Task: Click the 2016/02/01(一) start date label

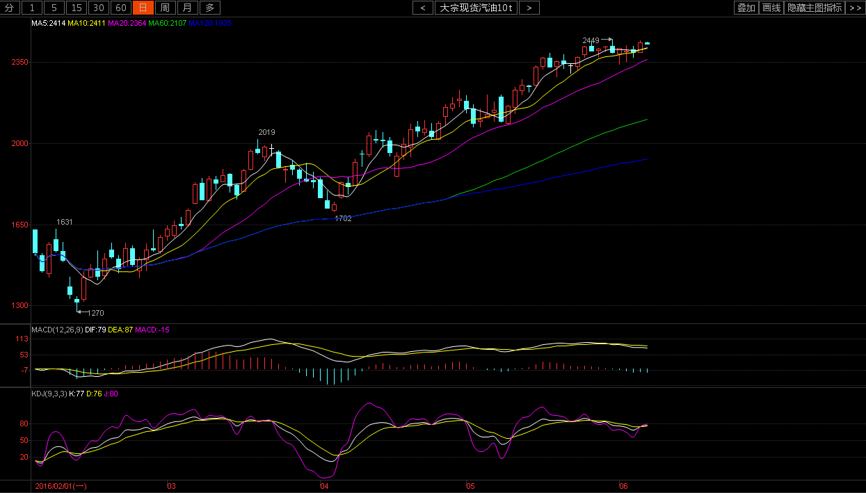Action: 61,486
